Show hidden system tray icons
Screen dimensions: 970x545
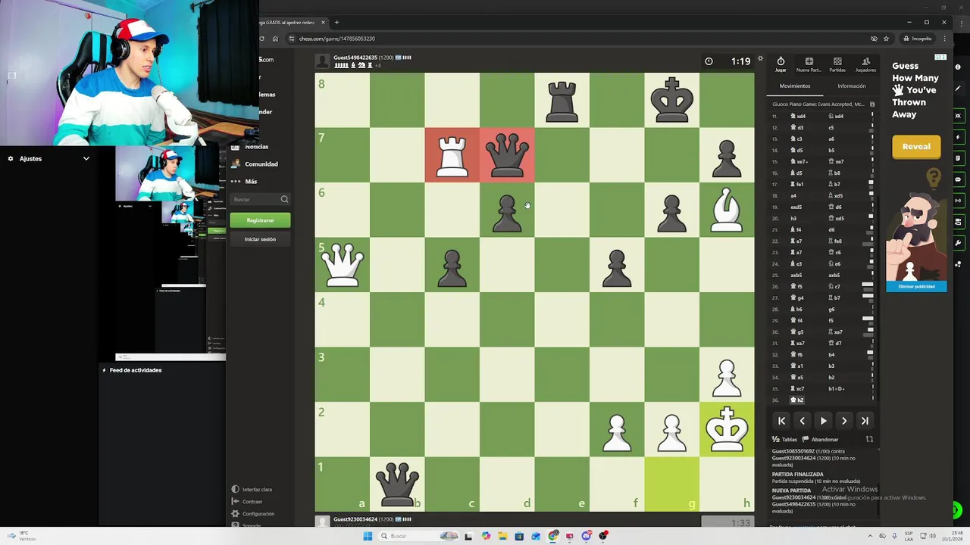[870, 536]
